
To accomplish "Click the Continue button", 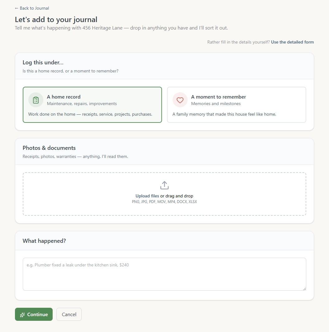I will point(34,314).
